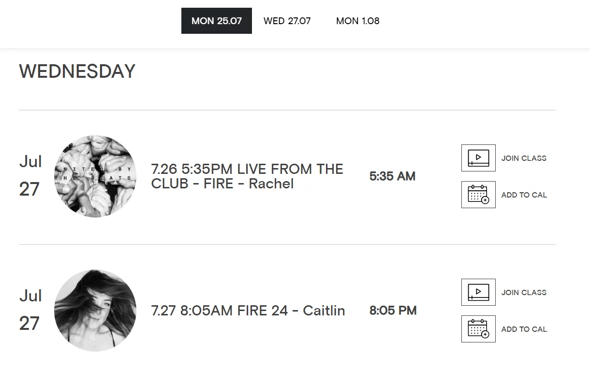Click the United By The Beats class thumbnail
590x369 pixels.
pos(95,176)
